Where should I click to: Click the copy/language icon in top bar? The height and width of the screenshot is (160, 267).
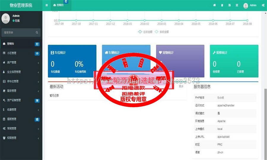pos(229,5)
